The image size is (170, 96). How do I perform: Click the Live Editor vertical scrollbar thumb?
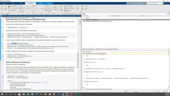tap(78, 61)
